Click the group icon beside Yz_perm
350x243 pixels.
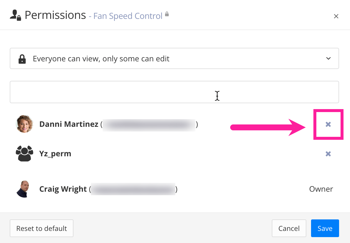pos(24,153)
